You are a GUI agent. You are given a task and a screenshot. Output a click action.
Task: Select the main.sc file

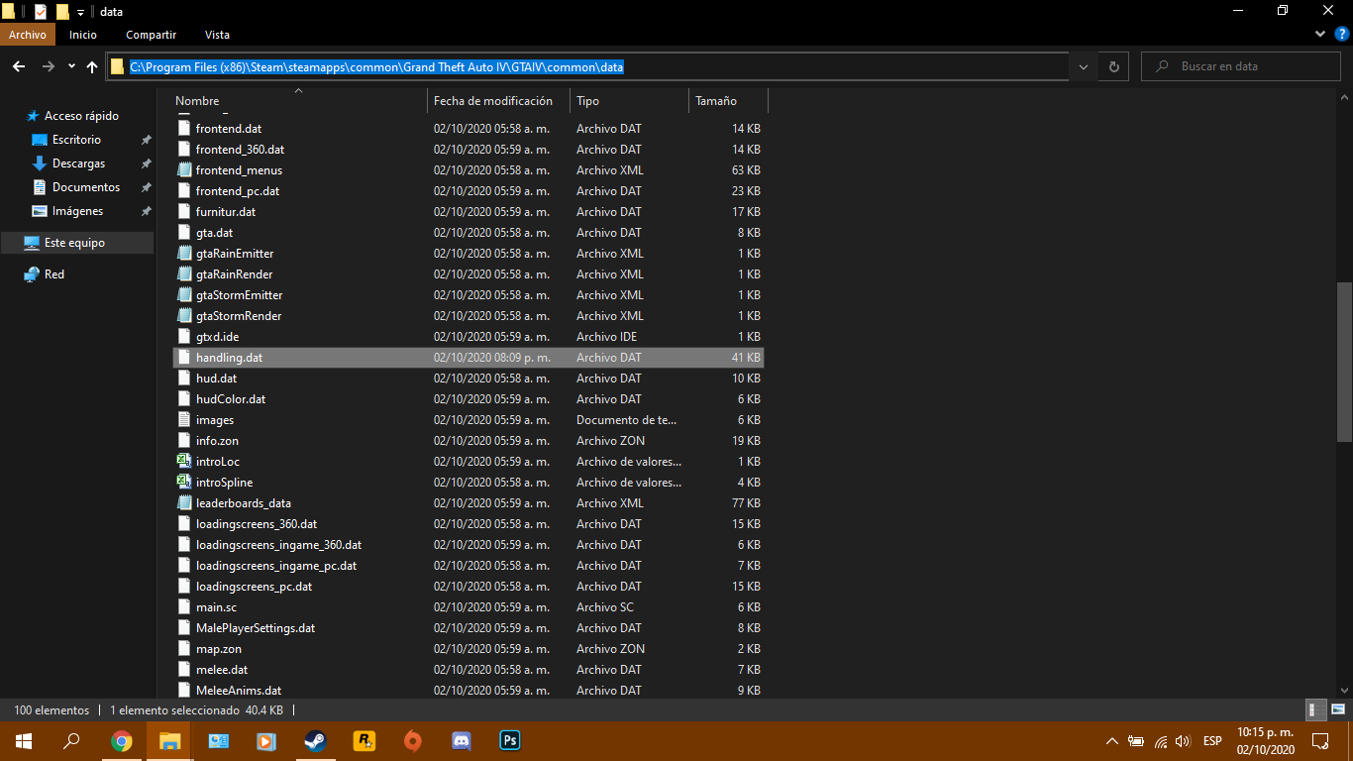click(468, 607)
